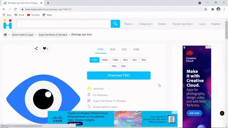Open the browser extensions puzzle icon

pyautogui.click(x=213, y=9)
